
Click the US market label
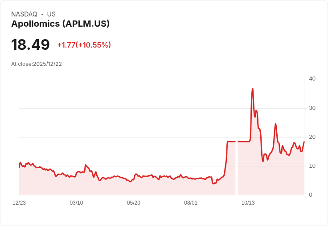[51, 14]
